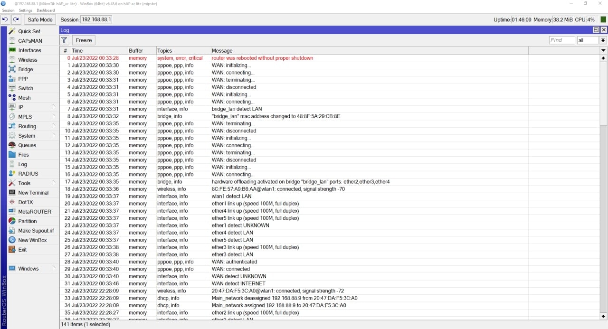Expand the Routing submenu arrow

pos(54,126)
